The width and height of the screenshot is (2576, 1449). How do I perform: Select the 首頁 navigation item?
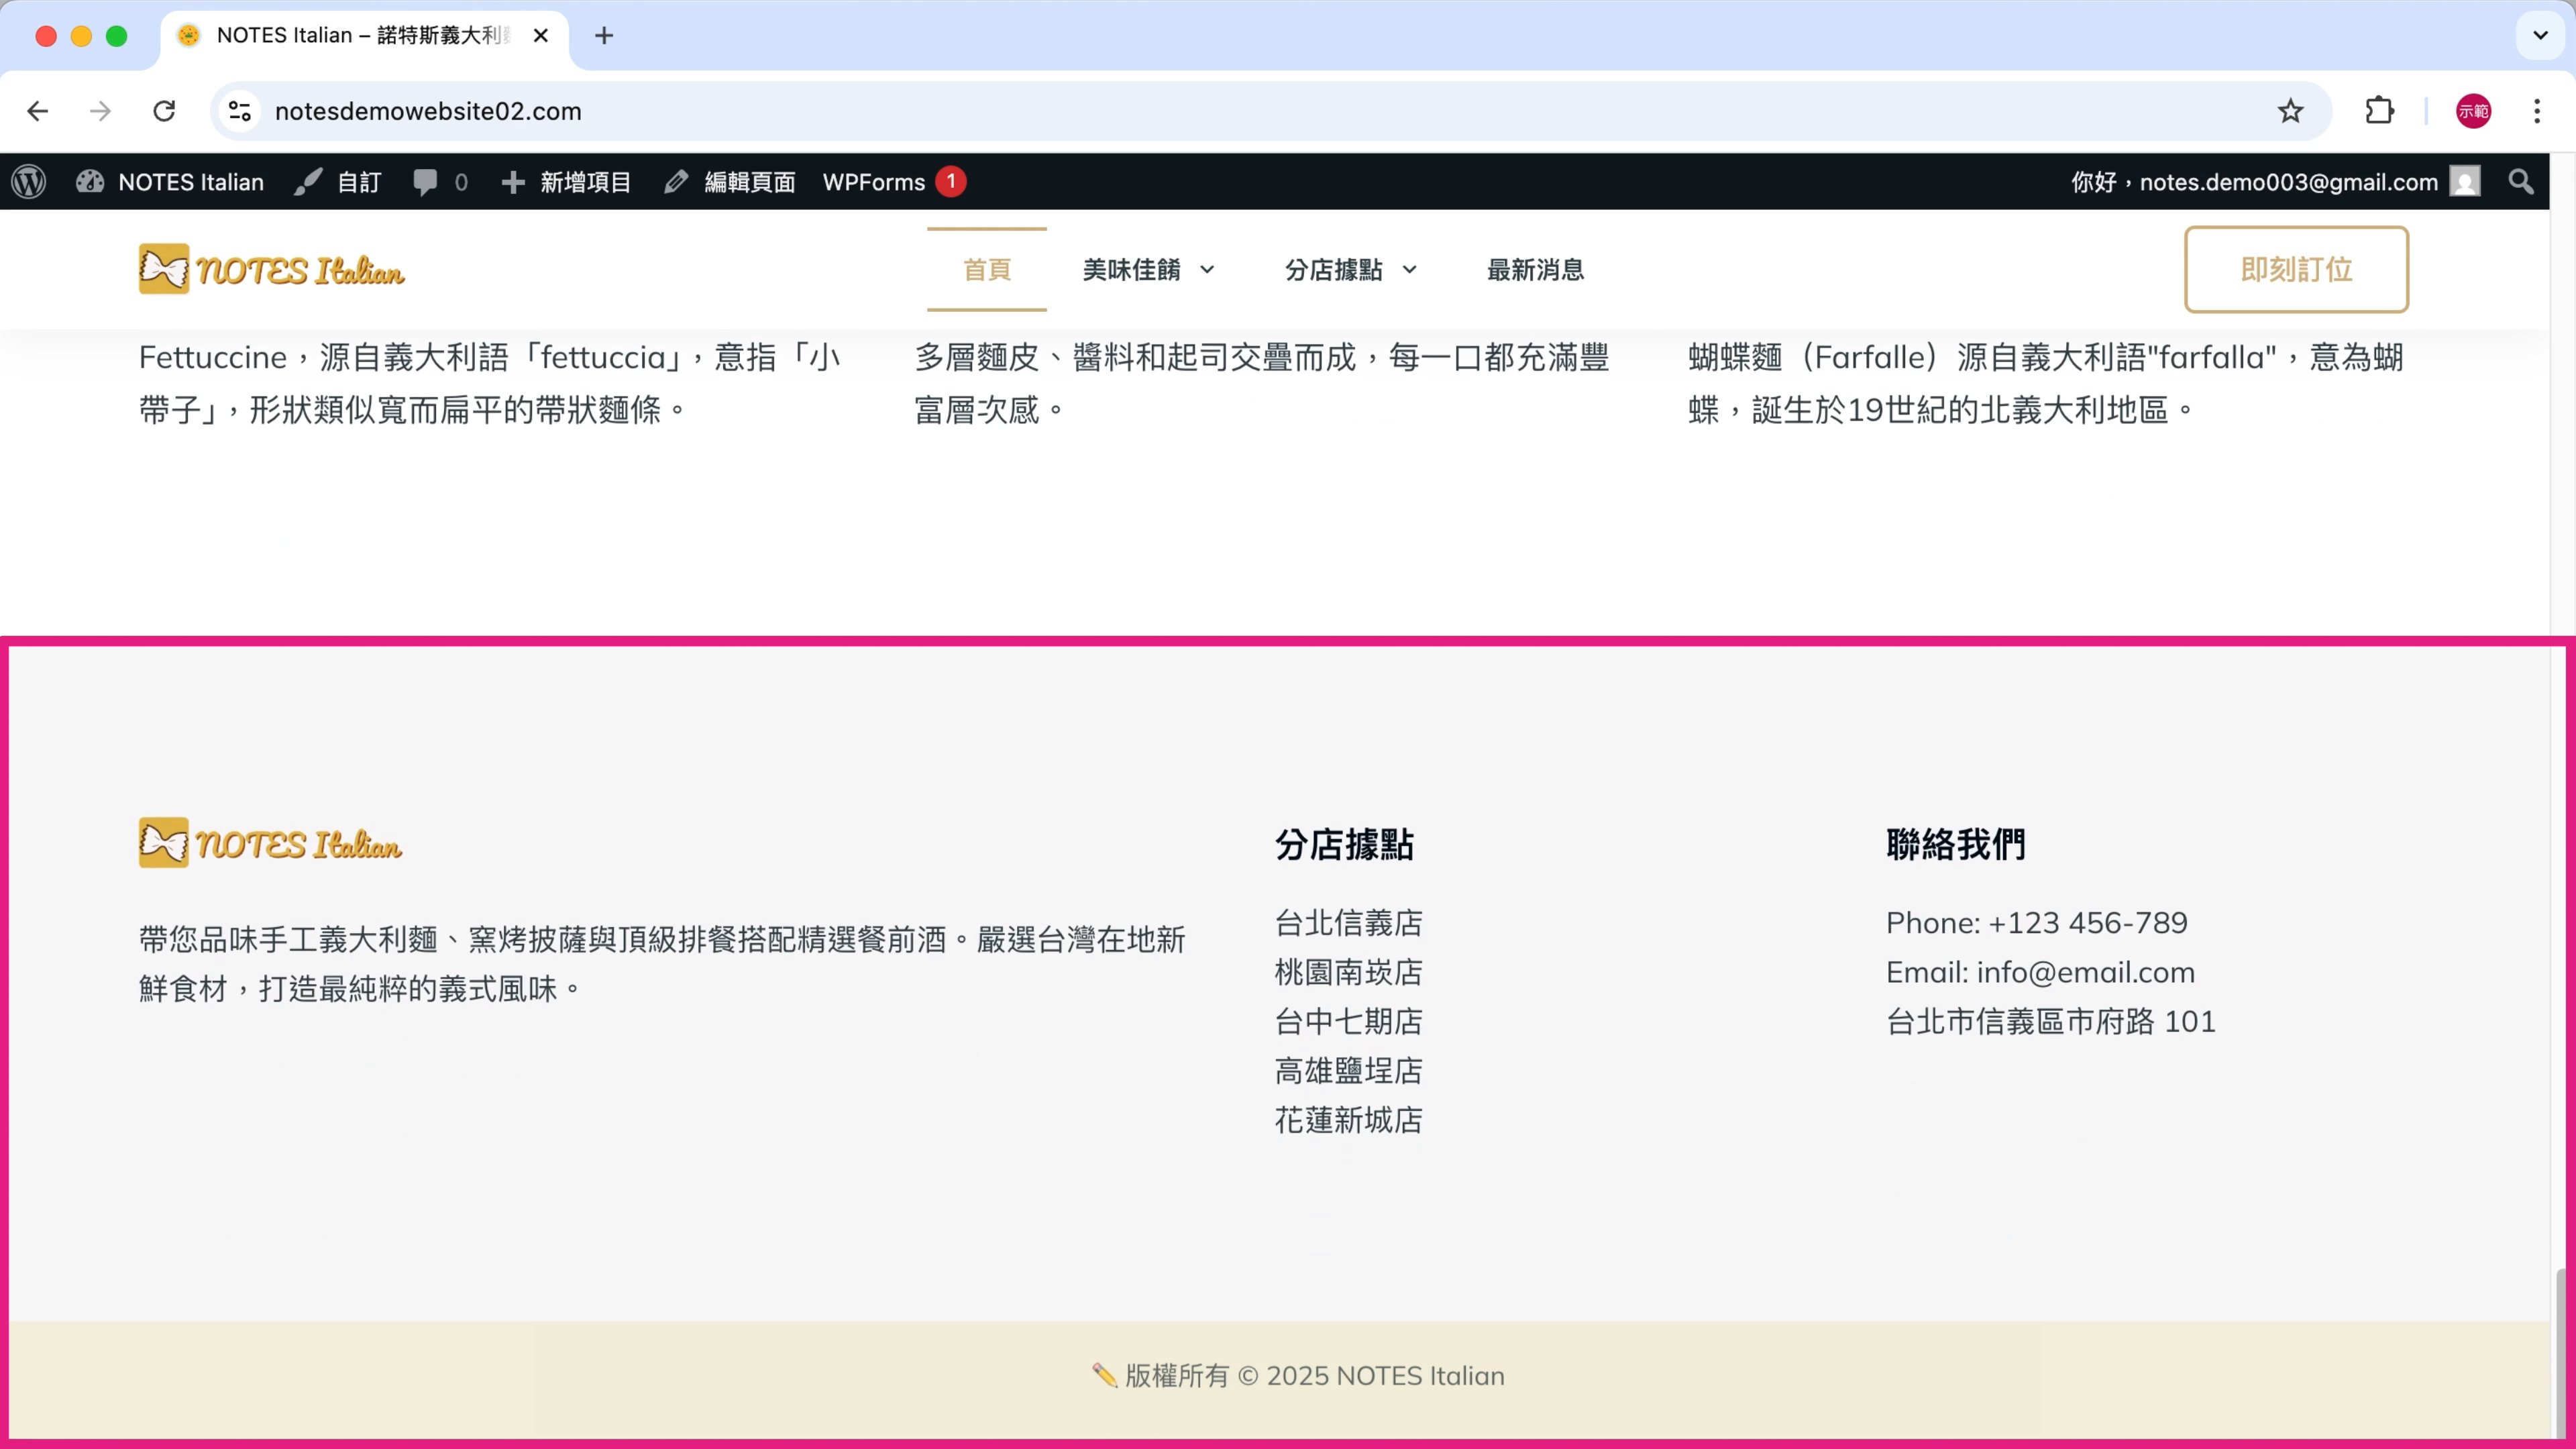pos(986,270)
